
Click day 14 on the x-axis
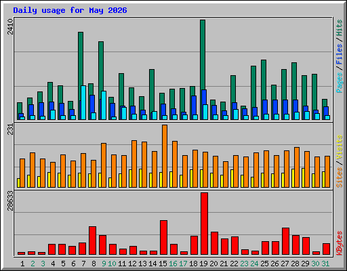point(152,264)
